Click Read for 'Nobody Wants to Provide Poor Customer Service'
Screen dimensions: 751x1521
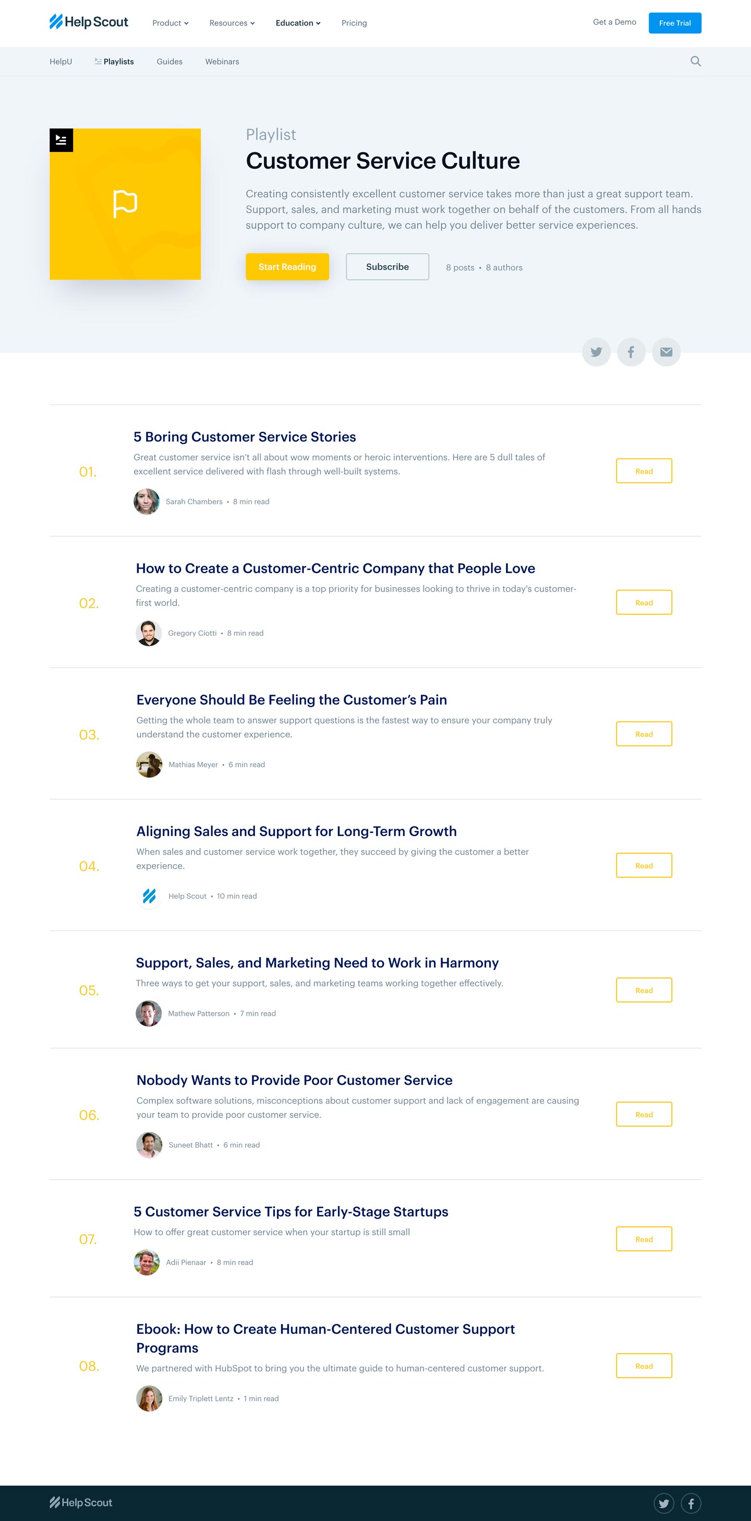(x=644, y=1114)
